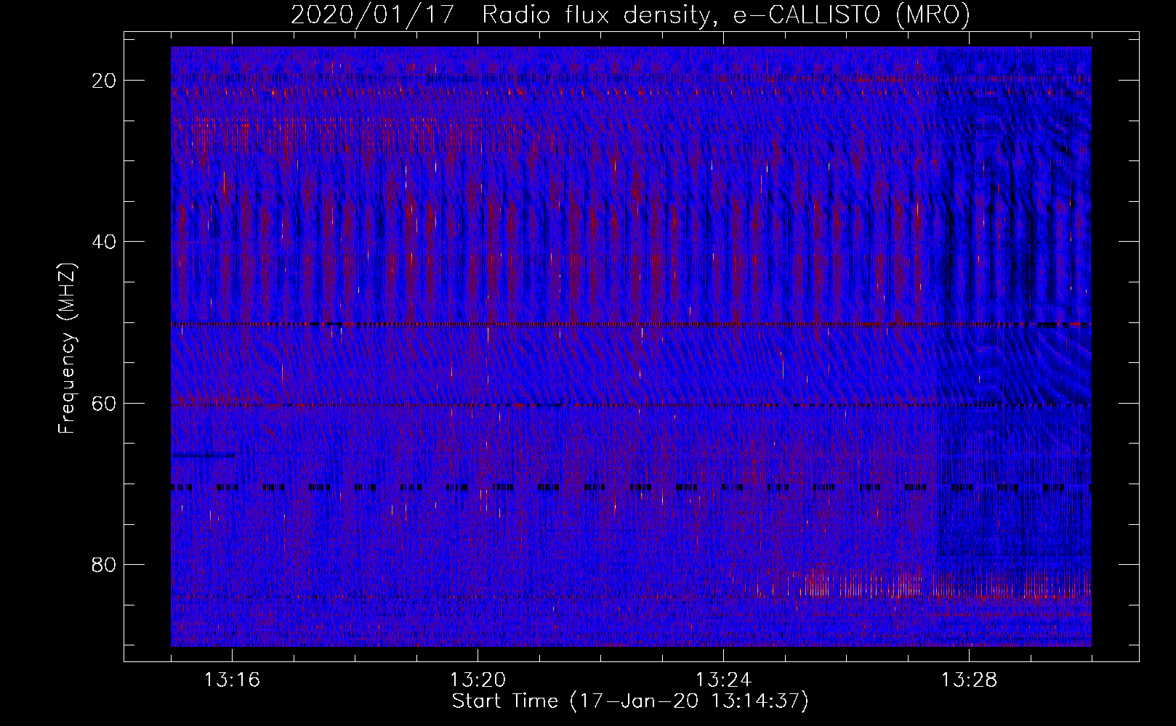Click the plot title '2020/01/17 Radio flux density'

[x=630, y=15]
